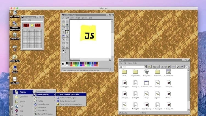Click the Minesweeper smiley face button

[x=32, y=25]
